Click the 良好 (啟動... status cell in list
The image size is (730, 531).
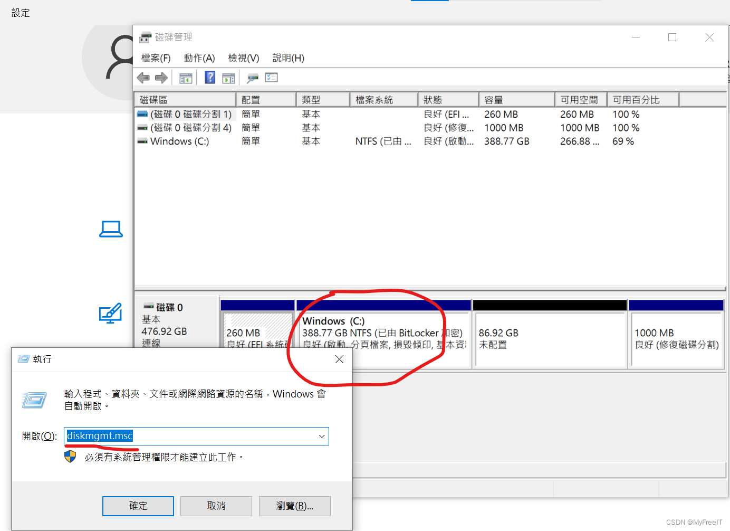(x=449, y=141)
